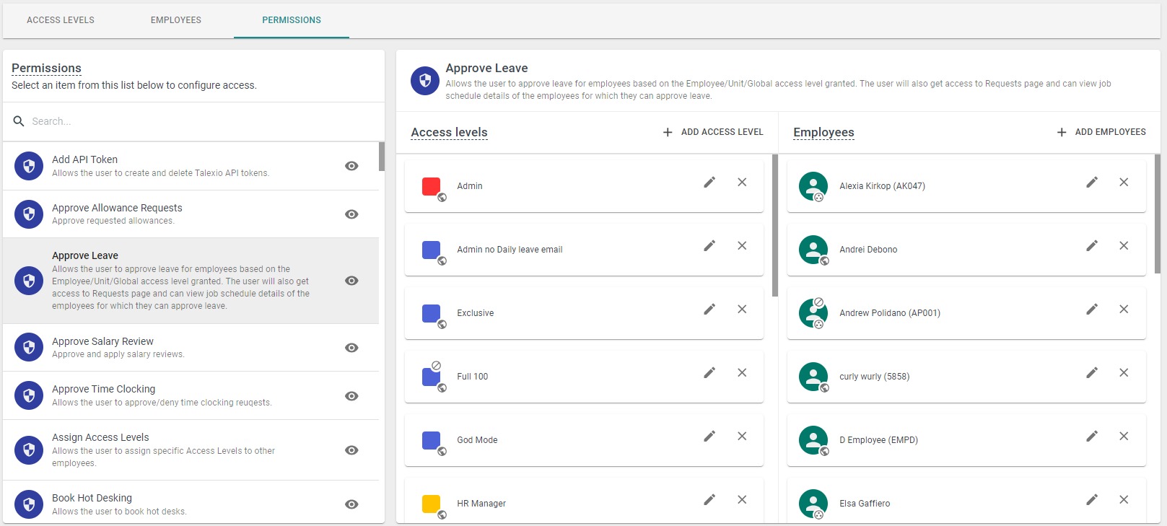Click the Access levels heading
The width and height of the screenshot is (1167, 526).
(x=449, y=132)
